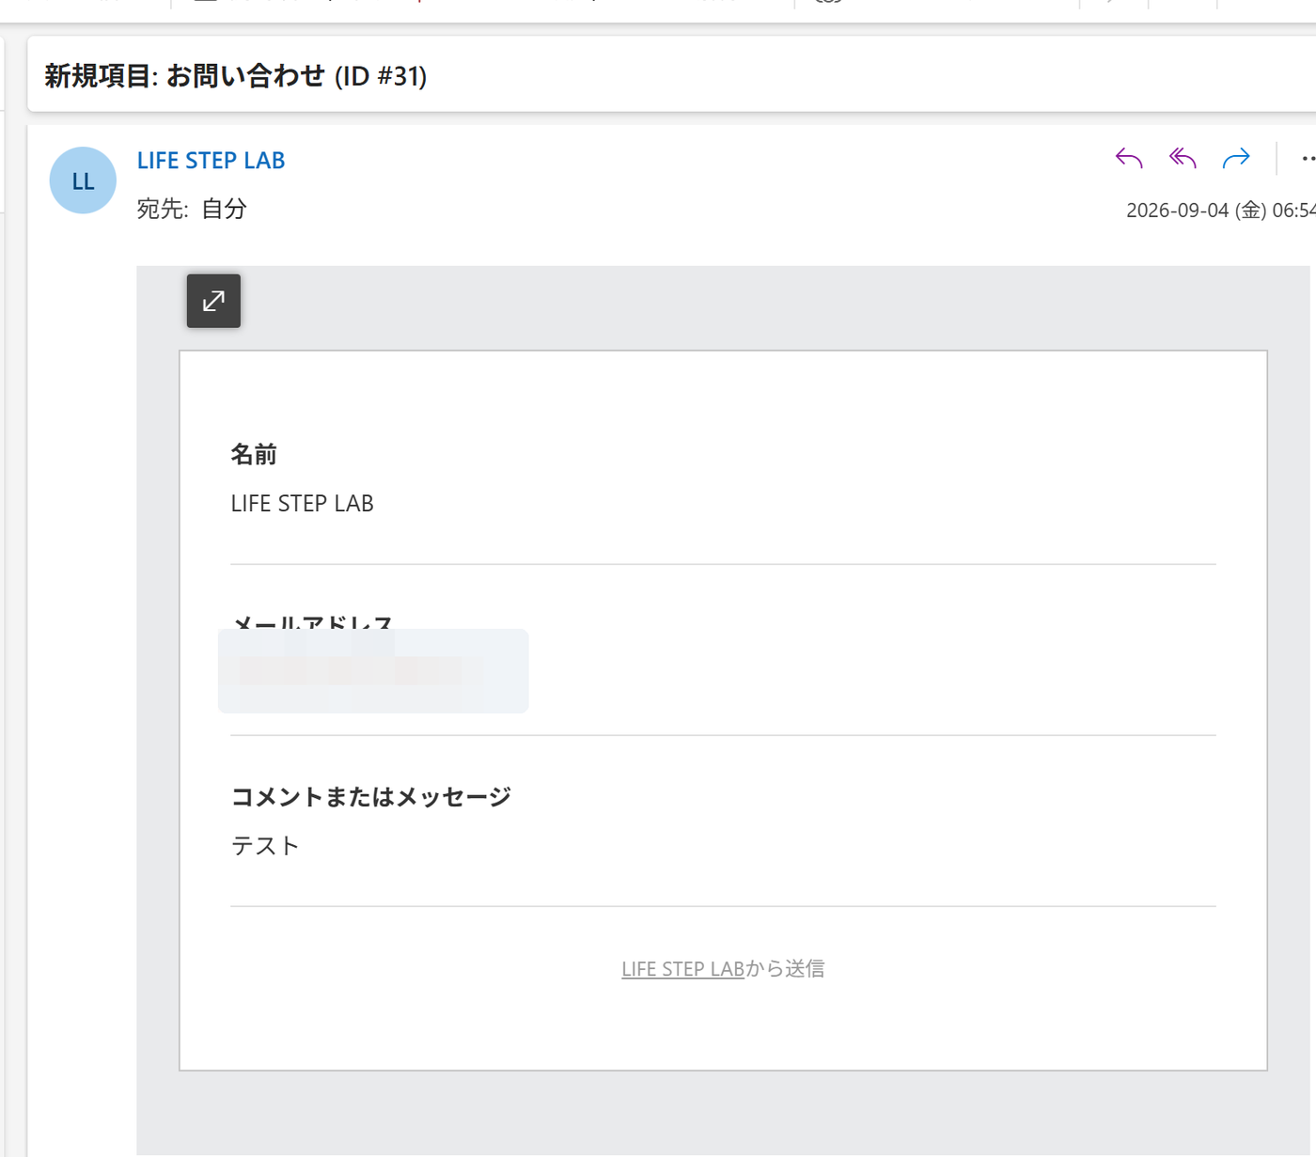Forward the email
Screen dimensions: 1316x1157
click(x=1236, y=159)
